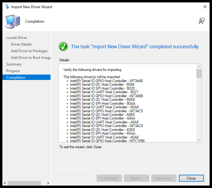
Task: Select Add Driver to Boot Images step
Action: point(31,58)
